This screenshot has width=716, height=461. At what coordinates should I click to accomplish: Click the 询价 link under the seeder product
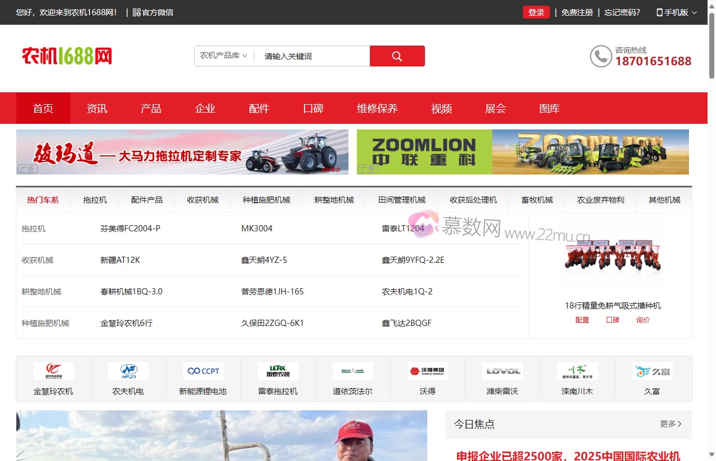tap(643, 320)
